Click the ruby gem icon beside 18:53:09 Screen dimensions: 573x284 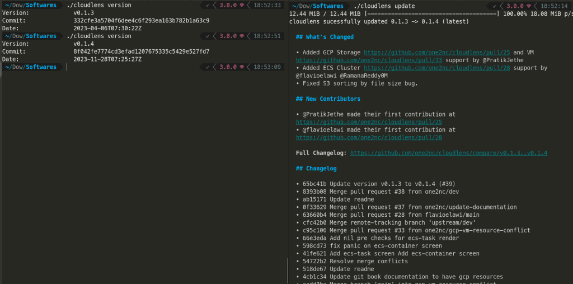tap(242, 67)
